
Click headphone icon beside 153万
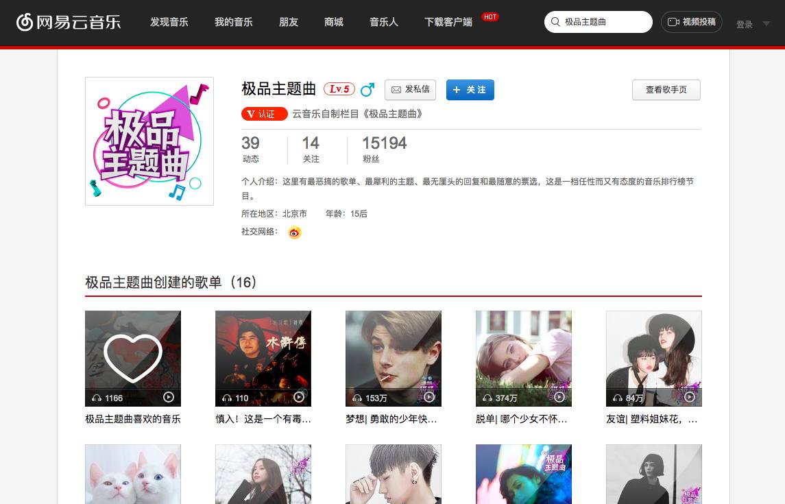click(357, 398)
